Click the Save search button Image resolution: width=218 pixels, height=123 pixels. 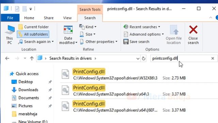[136, 42]
